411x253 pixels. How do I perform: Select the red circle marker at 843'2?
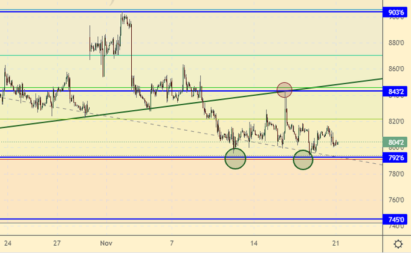tap(285, 90)
